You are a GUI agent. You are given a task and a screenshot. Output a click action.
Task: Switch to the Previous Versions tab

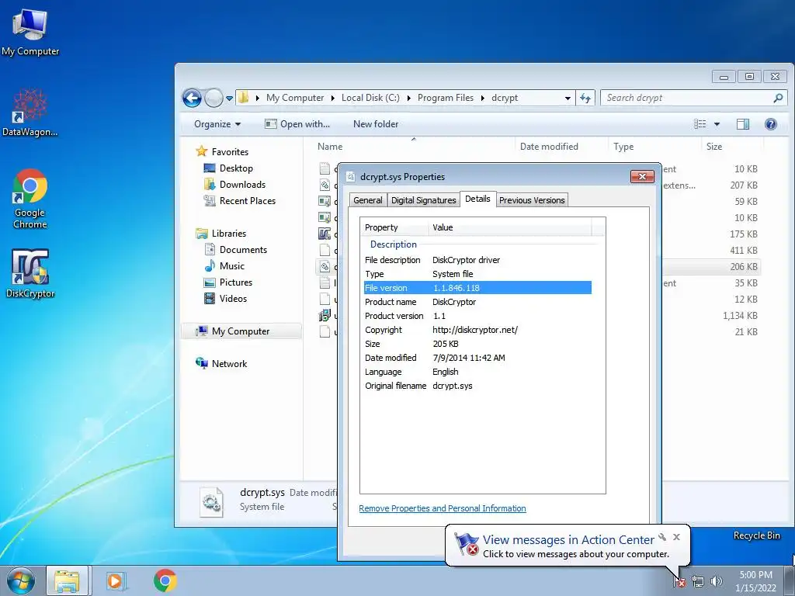click(532, 200)
